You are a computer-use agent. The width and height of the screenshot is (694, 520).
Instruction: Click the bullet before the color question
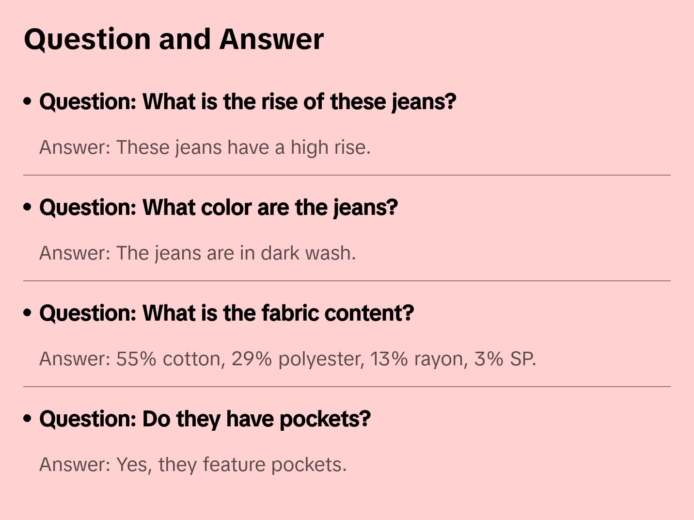coord(28,207)
